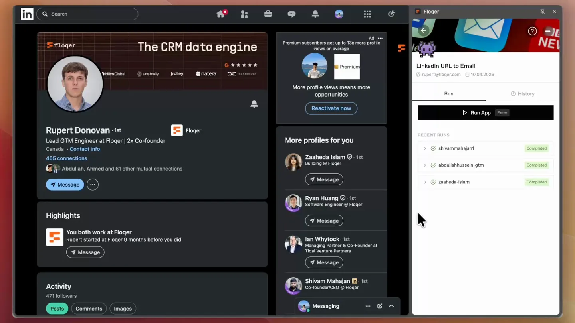Filter activity by Comments
575x323 pixels.
tap(89, 309)
